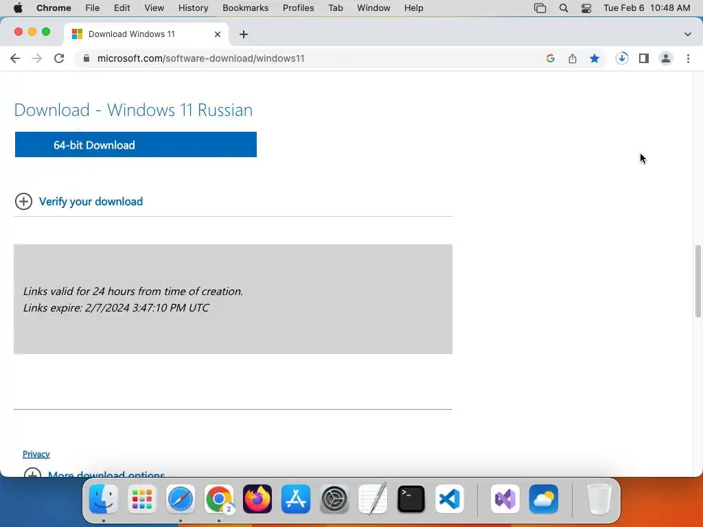This screenshot has height=527, width=703.
Task: Open Control Center
Action: 586,8
